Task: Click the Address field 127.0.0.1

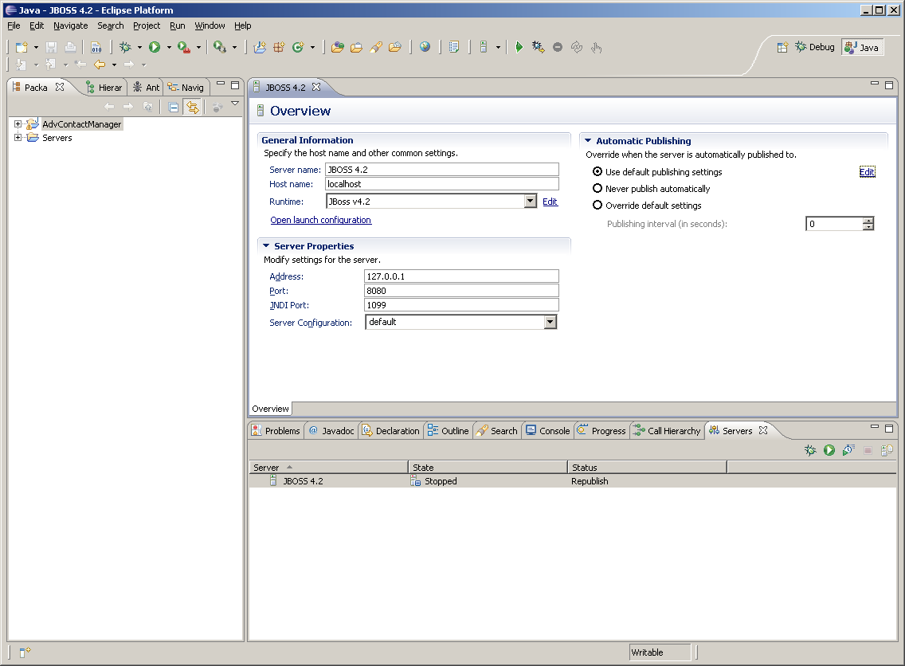Action: coord(461,276)
